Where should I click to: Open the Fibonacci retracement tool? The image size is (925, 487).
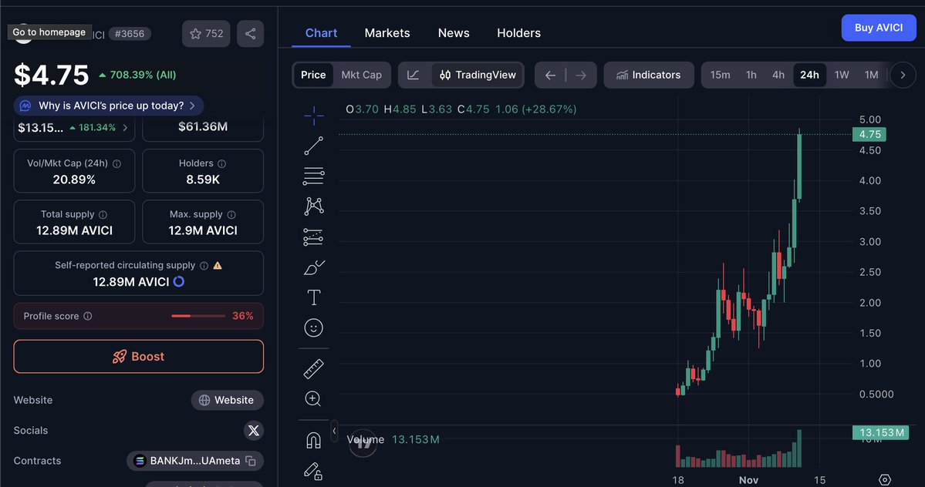click(x=313, y=176)
